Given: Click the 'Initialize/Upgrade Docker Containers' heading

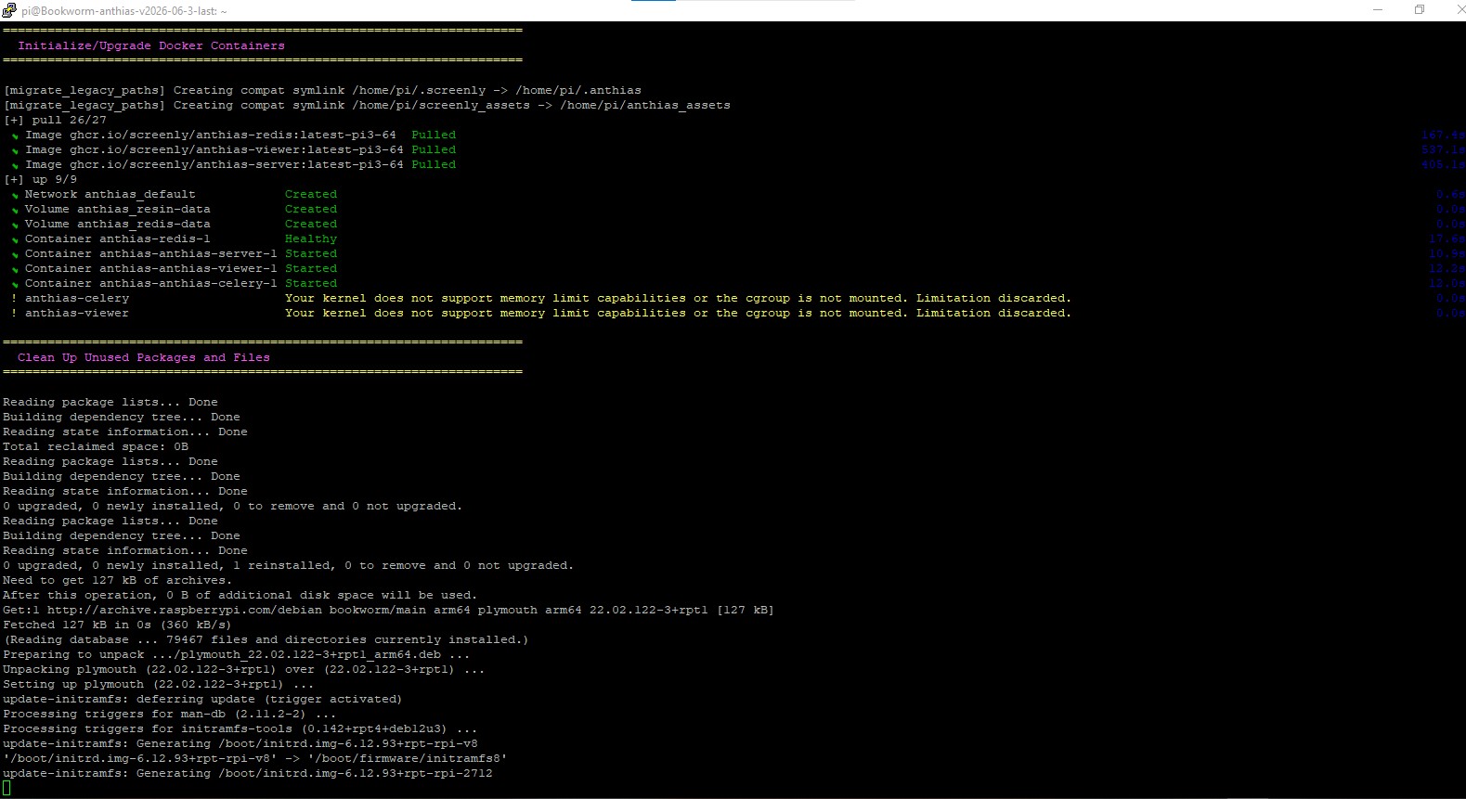Looking at the screenshot, I should click(151, 45).
